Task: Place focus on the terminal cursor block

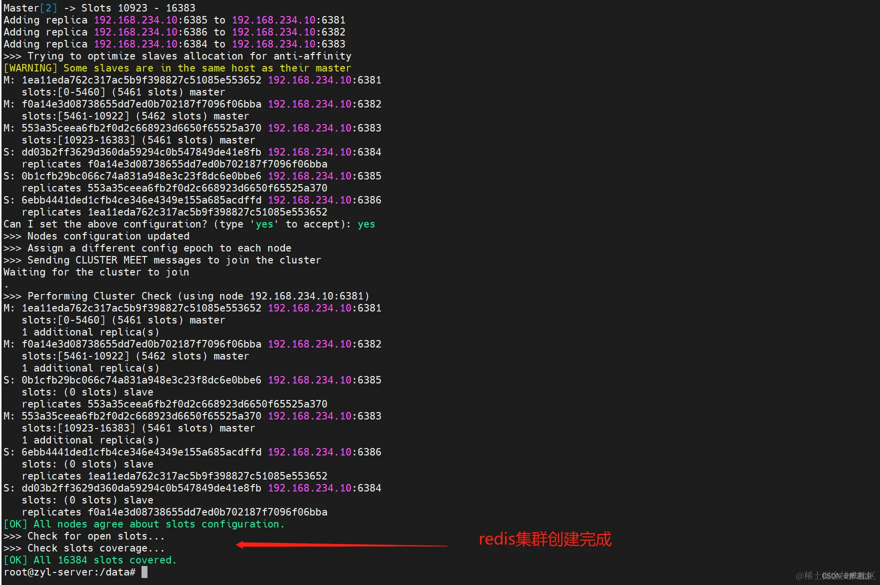Action: click(x=144, y=572)
